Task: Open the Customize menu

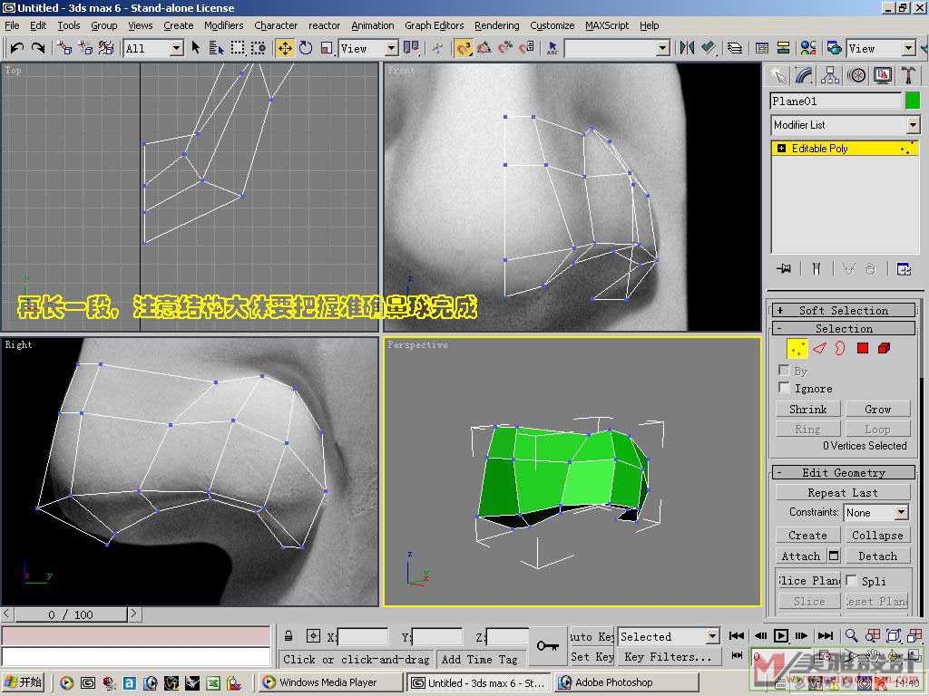Action: coord(553,25)
